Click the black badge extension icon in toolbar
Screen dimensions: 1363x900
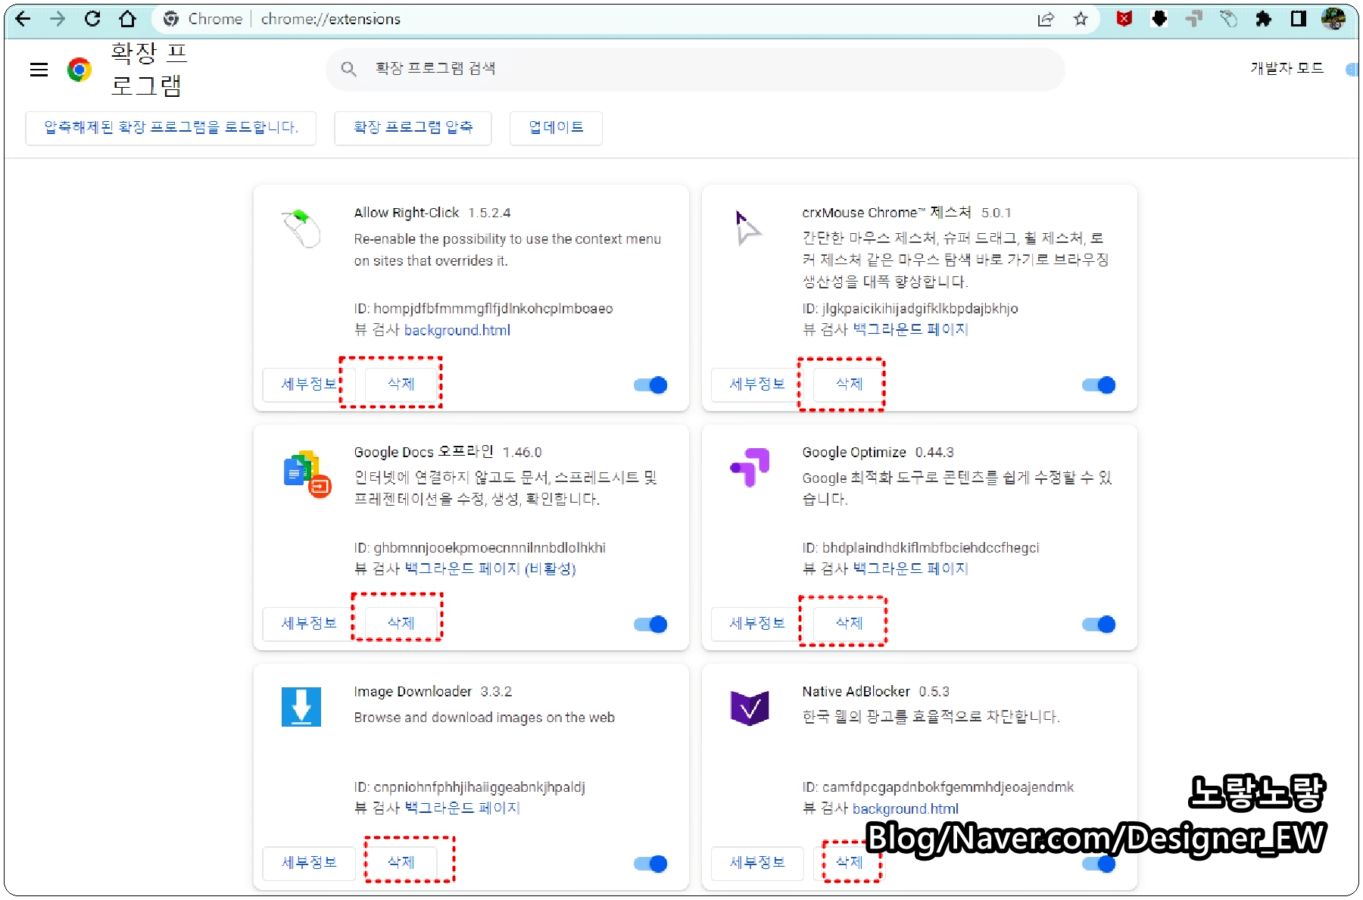click(x=1159, y=19)
